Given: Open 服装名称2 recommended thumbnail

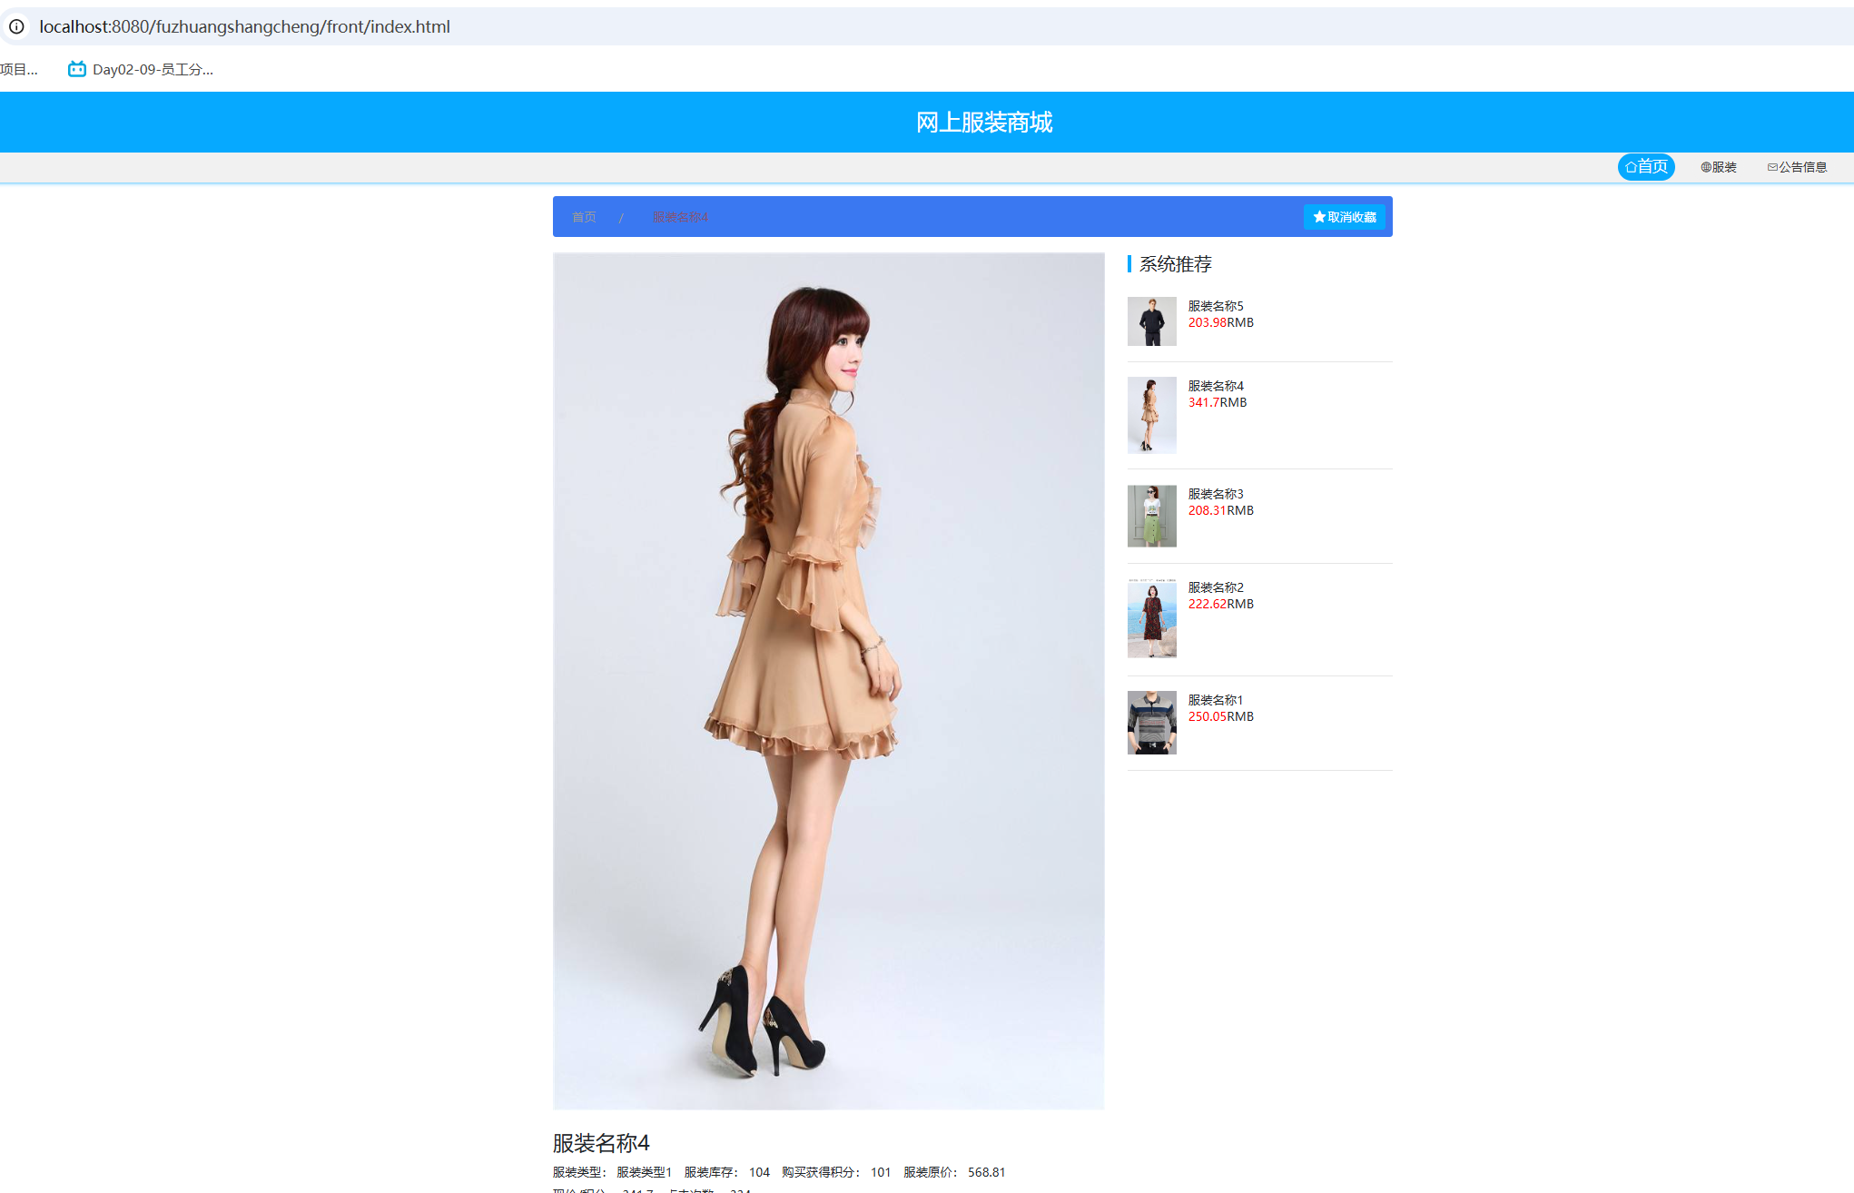Looking at the screenshot, I should [1151, 618].
